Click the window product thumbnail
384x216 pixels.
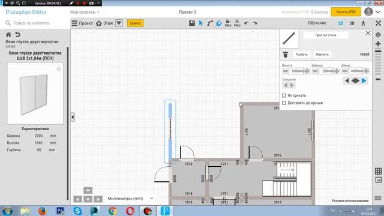[x=35, y=94]
